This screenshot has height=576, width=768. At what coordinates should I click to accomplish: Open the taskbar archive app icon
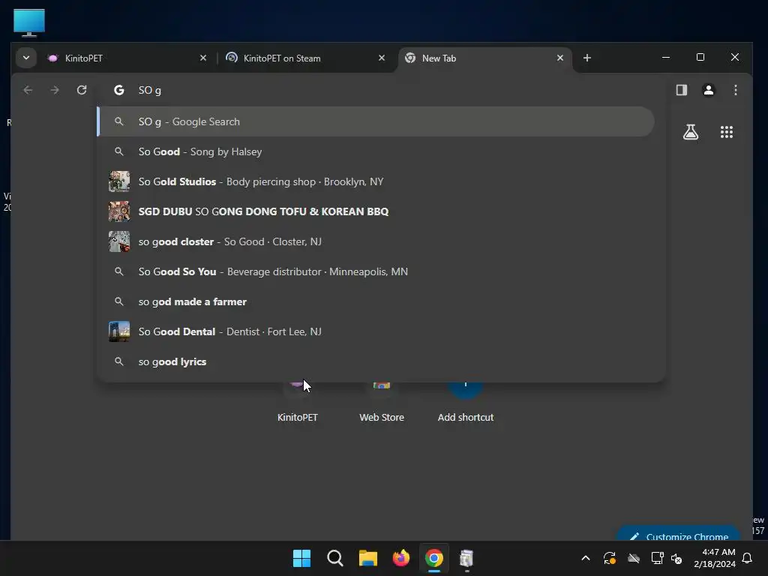466,558
